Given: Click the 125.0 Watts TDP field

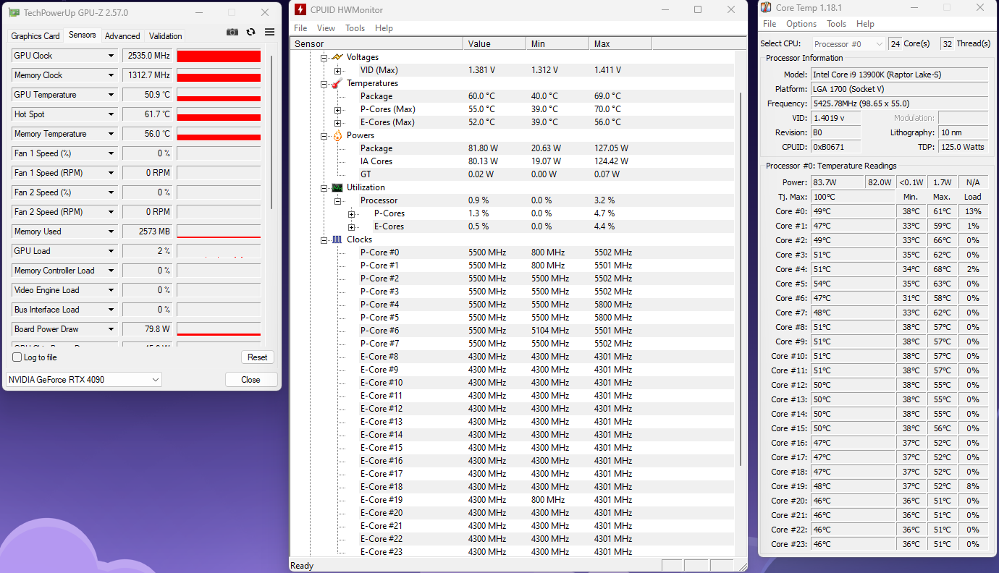Looking at the screenshot, I should [x=963, y=147].
